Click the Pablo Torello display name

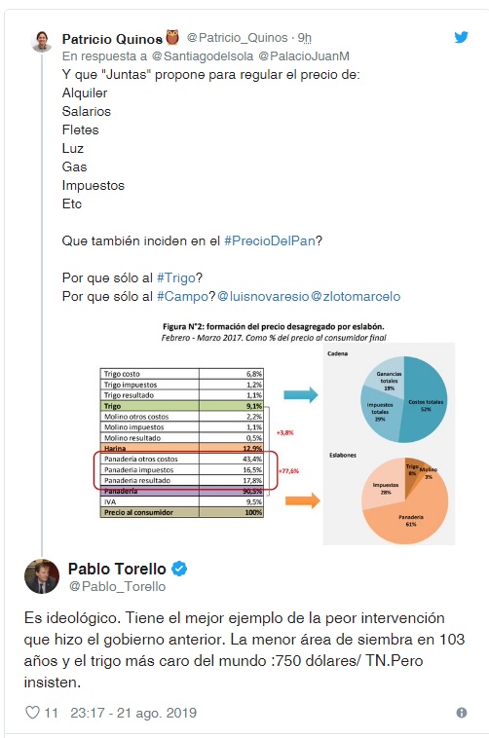point(117,569)
